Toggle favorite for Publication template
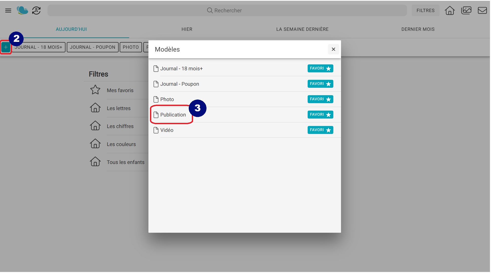Screen dimensions: 491x273 point(320,115)
